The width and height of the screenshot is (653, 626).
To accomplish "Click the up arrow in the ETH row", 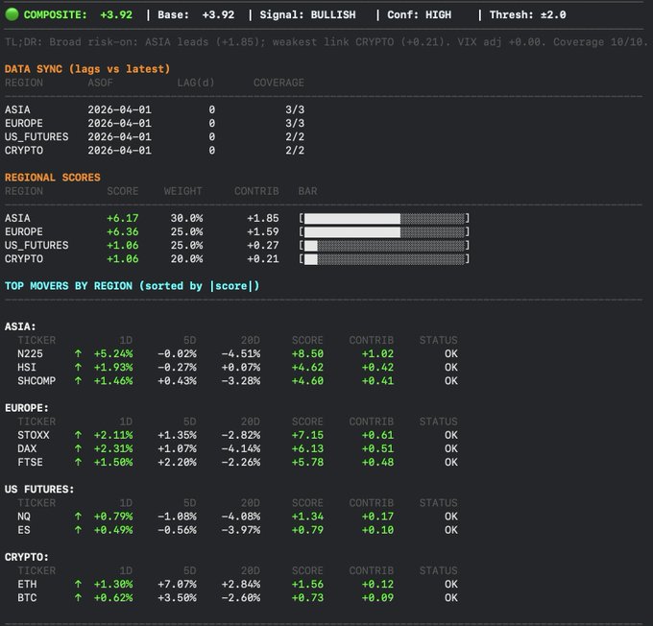I will pyautogui.click(x=78, y=584).
